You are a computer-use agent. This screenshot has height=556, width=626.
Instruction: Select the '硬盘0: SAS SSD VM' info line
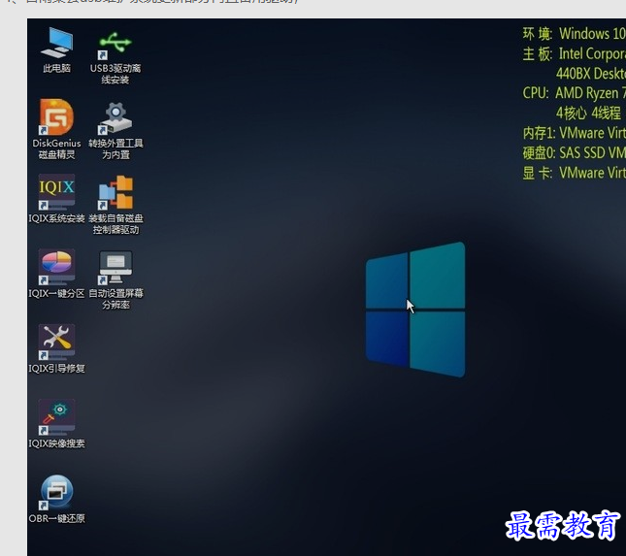[575, 153]
